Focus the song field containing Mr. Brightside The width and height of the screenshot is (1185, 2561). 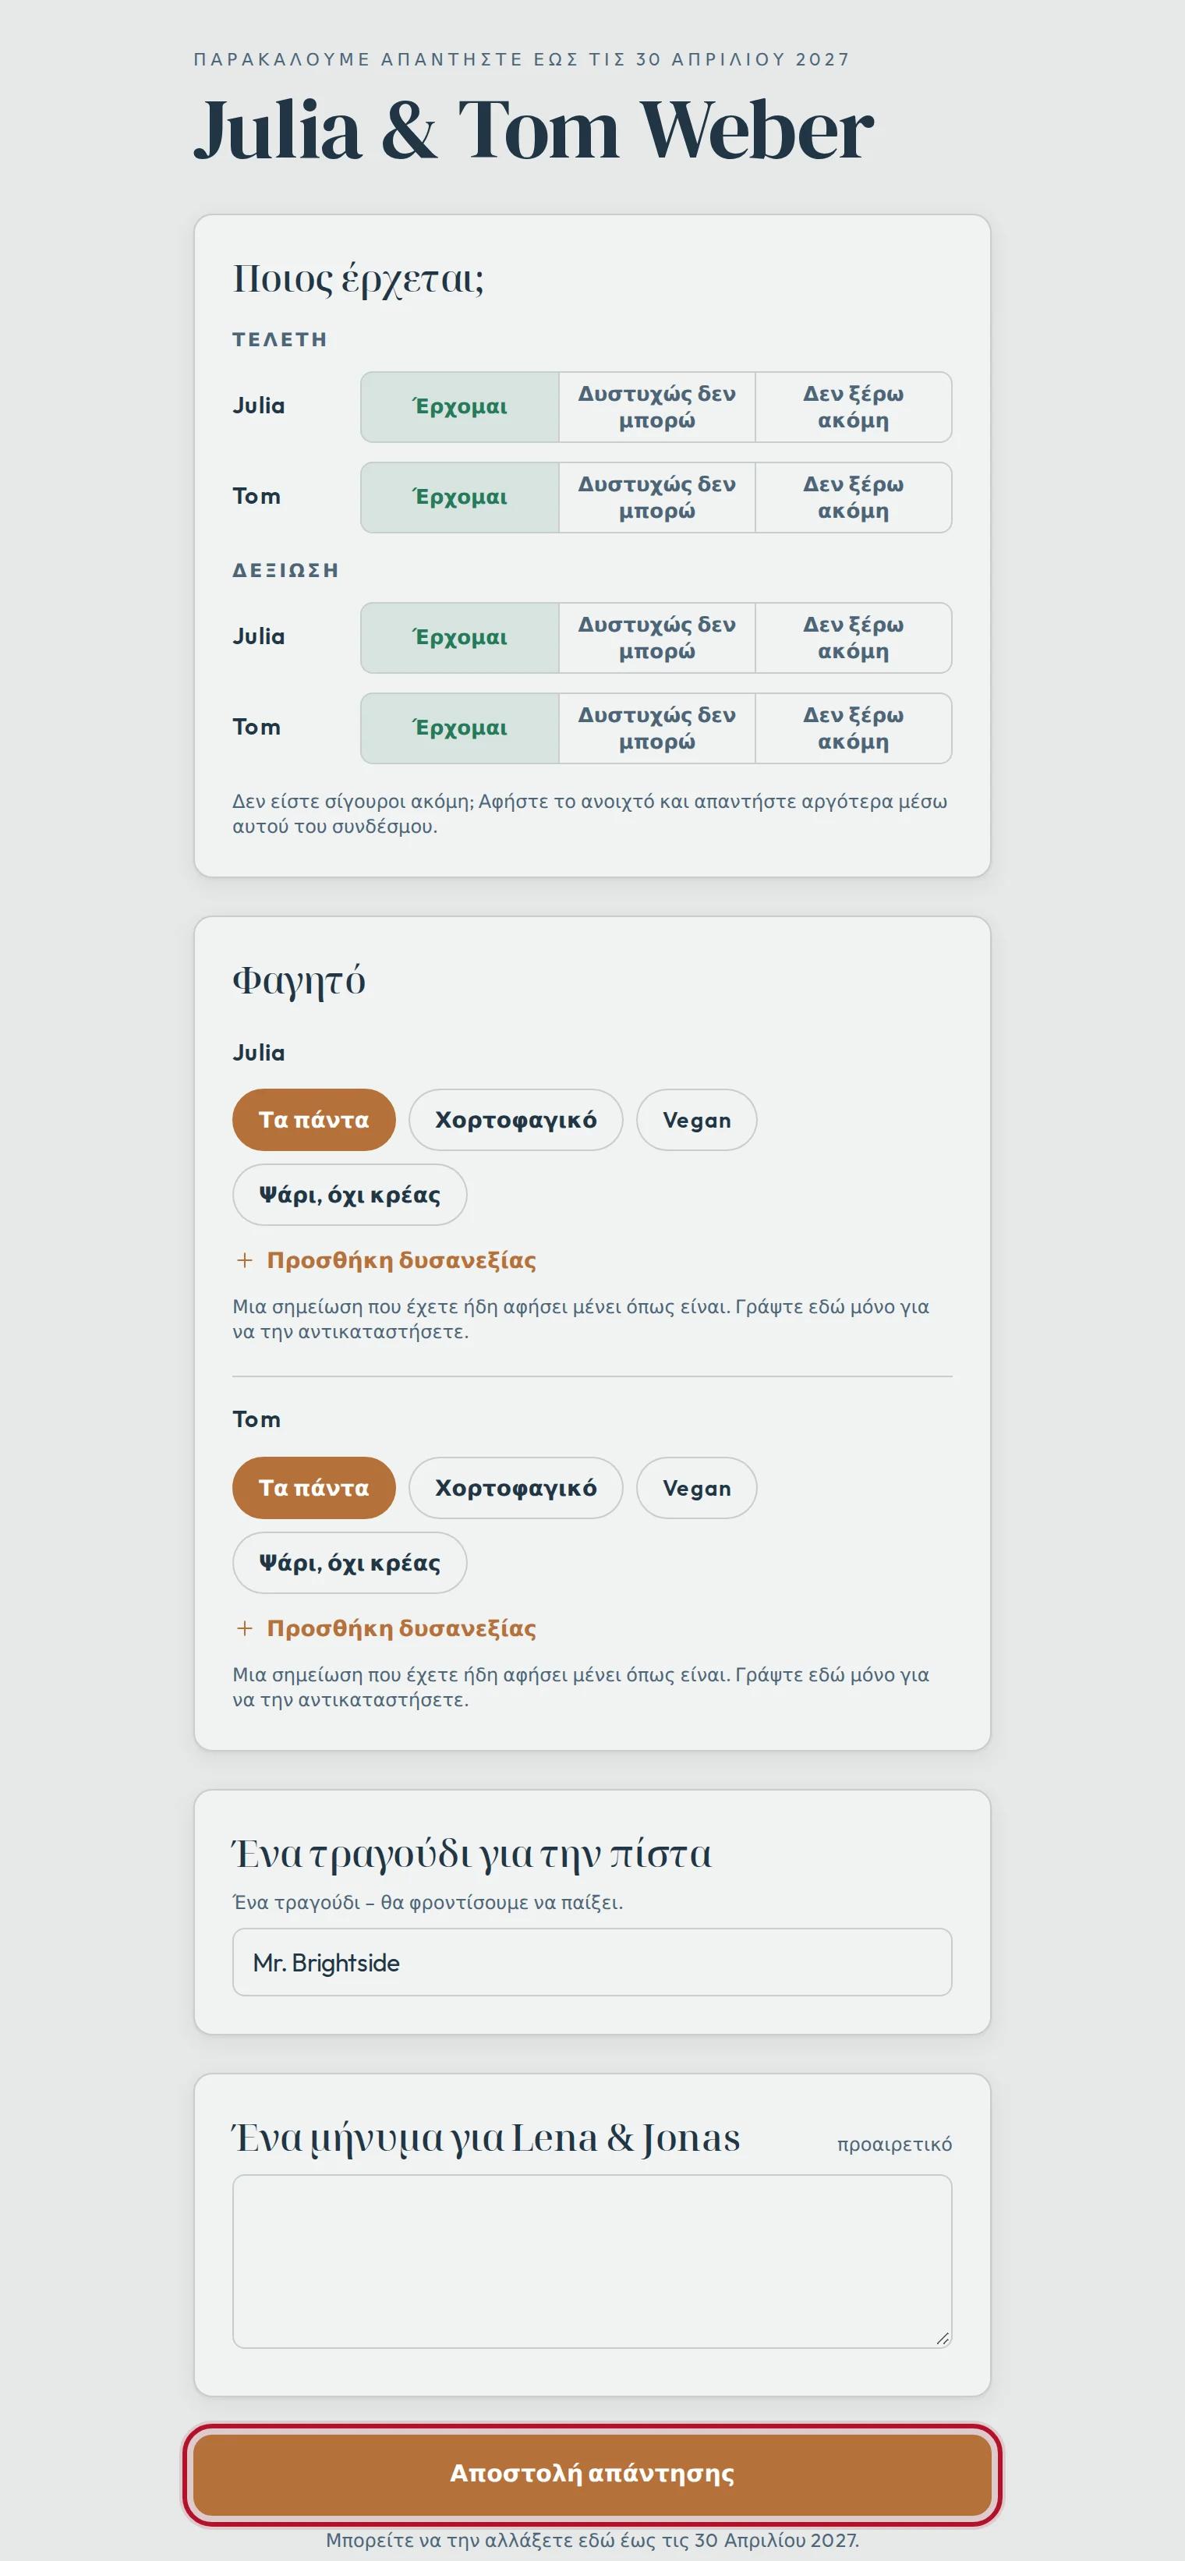592,1963
